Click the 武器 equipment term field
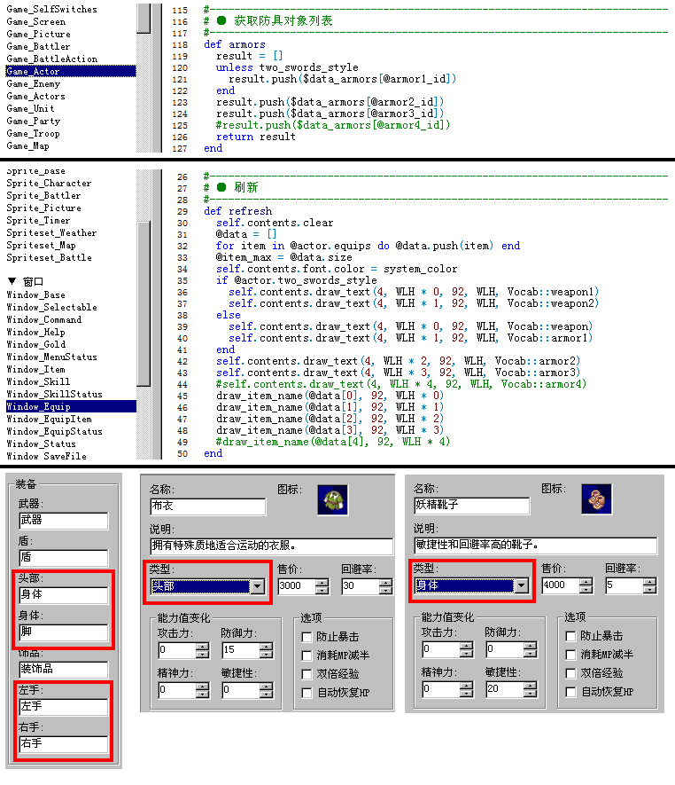 point(64,520)
